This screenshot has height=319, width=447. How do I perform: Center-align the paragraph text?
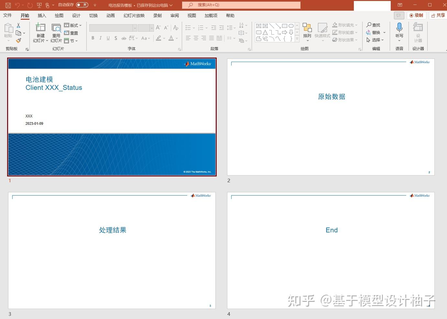196,38
